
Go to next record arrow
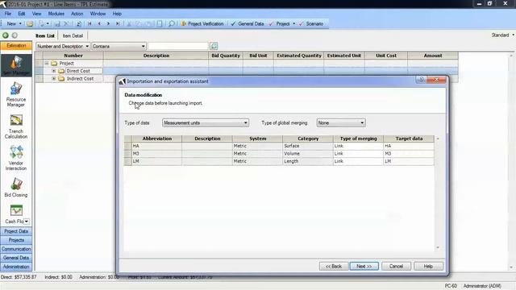point(108,23)
